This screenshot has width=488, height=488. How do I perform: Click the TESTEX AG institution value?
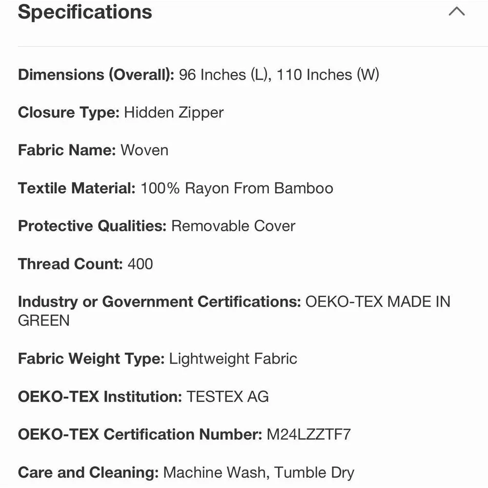tap(228, 396)
